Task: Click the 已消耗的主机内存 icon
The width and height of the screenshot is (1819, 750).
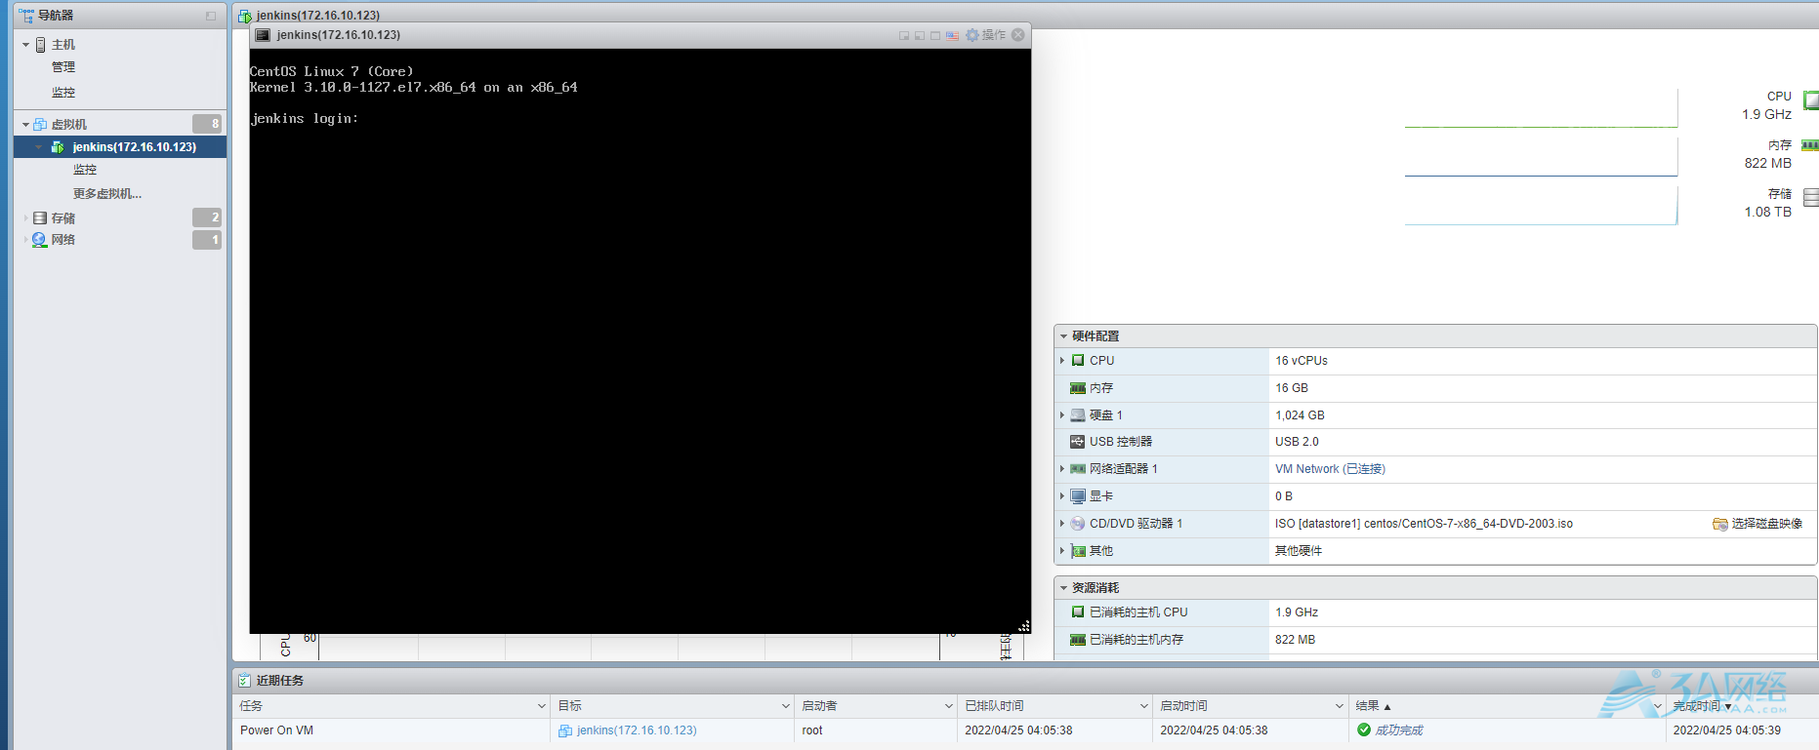Action: coord(1078,640)
